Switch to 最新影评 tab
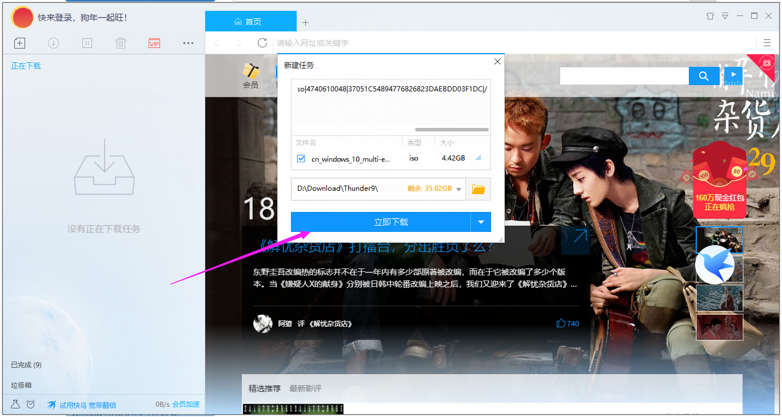 click(306, 388)
